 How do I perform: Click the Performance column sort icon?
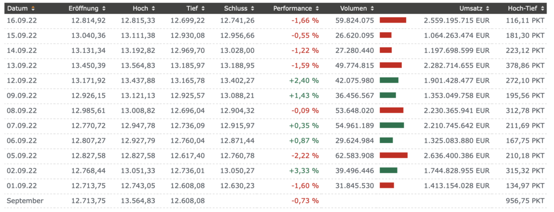point(317,8)
